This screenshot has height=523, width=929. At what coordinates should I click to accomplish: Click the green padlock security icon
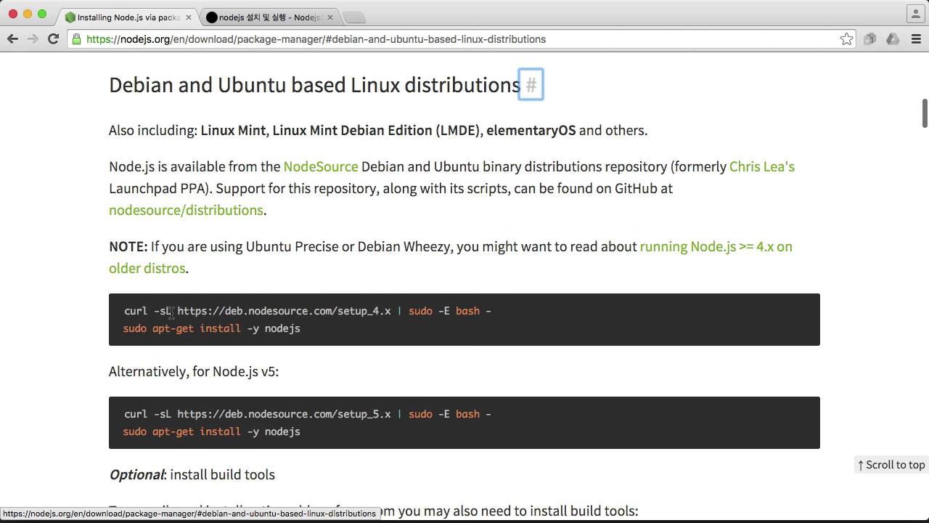[77, 39]
